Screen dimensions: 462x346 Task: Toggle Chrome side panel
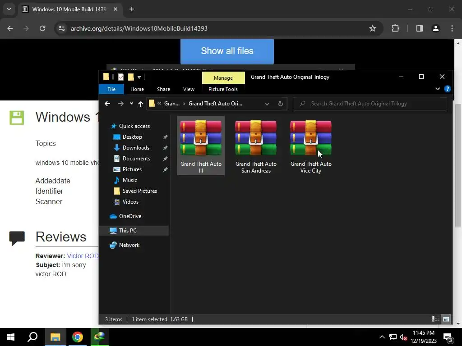(419, 28)
